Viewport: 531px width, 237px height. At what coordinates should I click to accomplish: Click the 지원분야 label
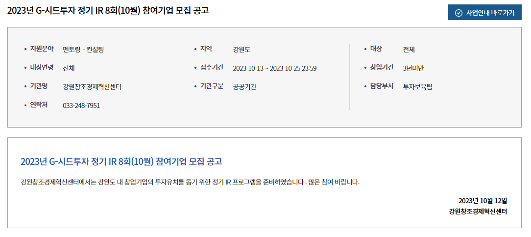[42, 49]
